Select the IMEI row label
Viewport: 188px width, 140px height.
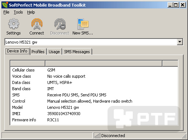coord(16,114)
